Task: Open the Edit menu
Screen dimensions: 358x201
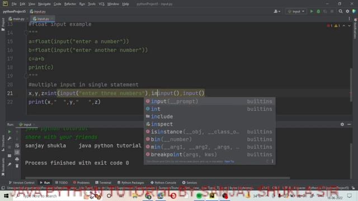Action: [22, 4]
